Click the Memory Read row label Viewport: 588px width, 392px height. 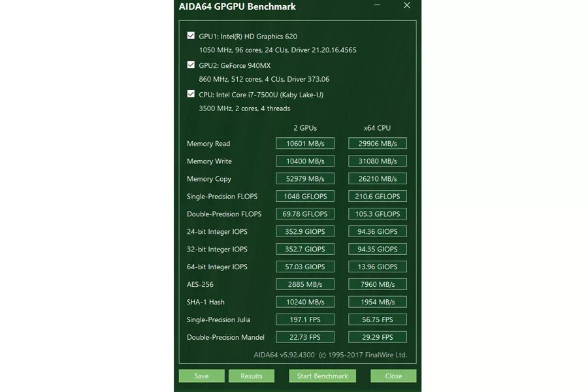(x=208, y=144)
